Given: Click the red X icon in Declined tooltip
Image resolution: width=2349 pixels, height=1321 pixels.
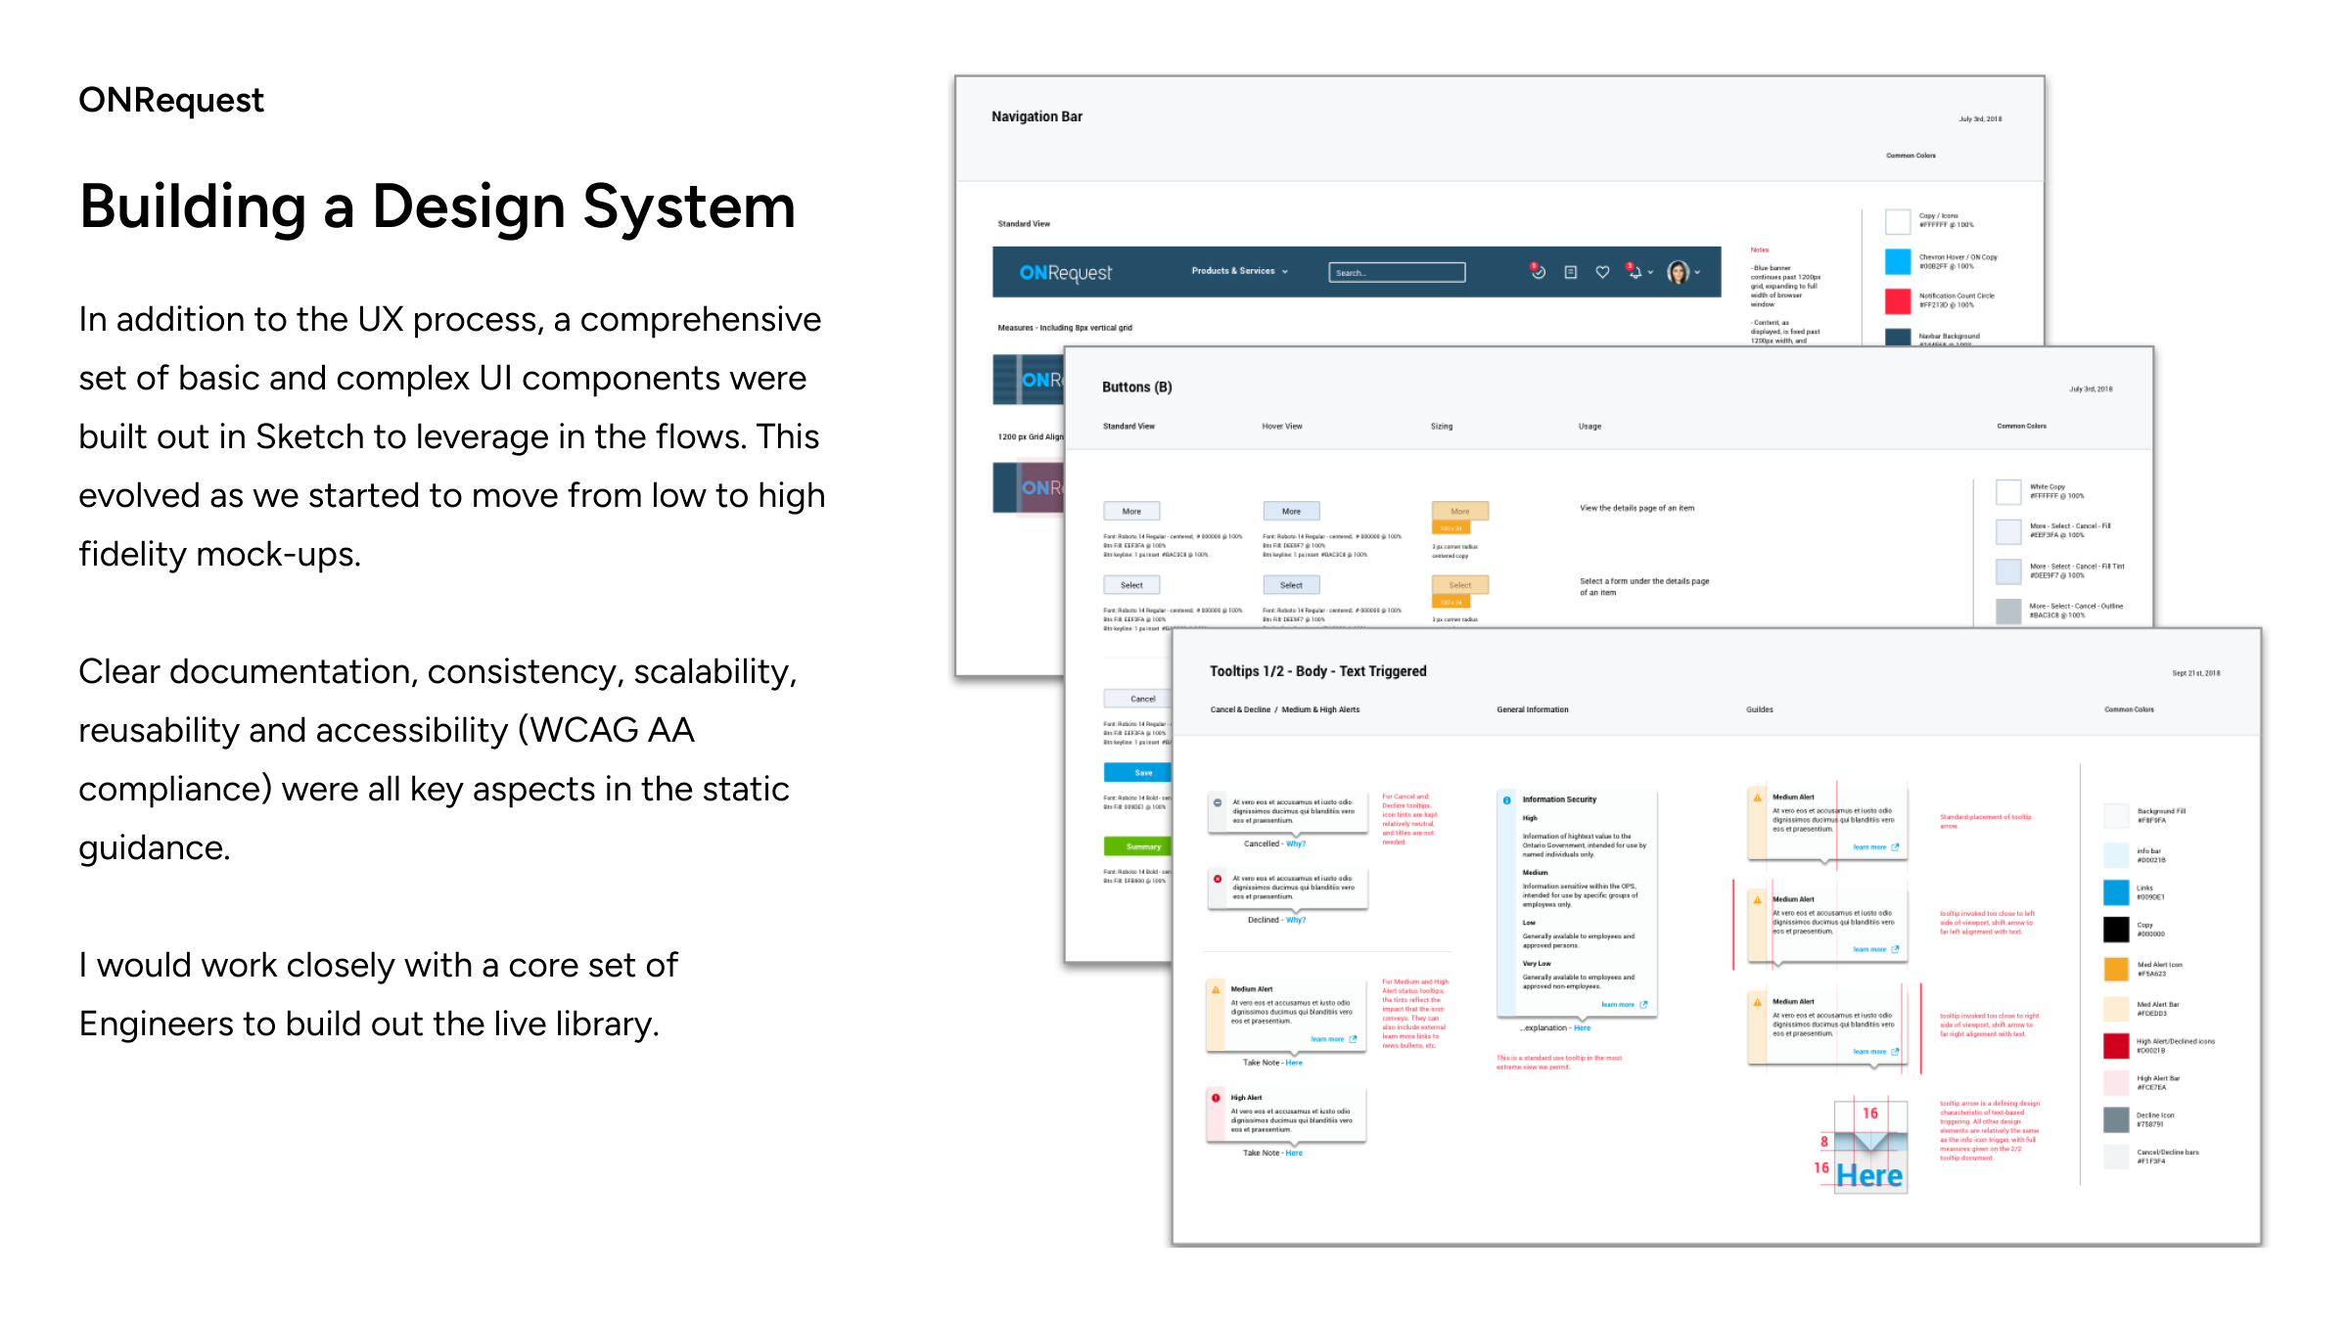Looking at the screenshot, I should [x=1218, y=879].
